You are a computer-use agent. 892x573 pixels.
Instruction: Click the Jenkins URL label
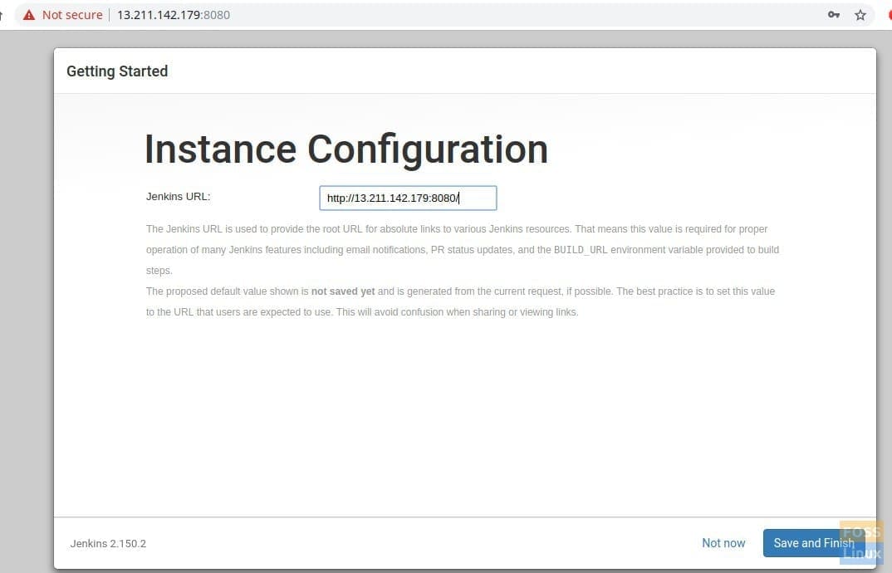178,196
